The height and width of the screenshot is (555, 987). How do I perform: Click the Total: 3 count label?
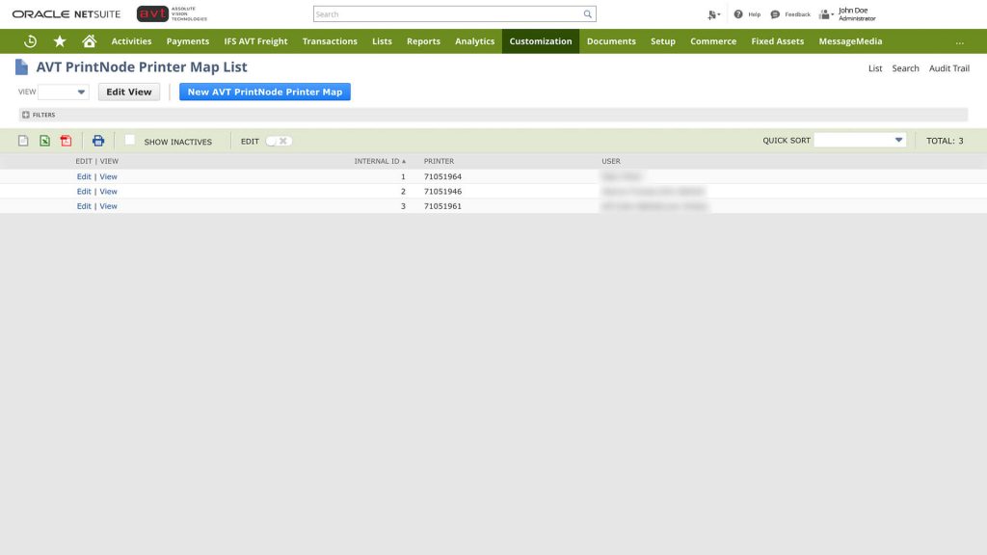(945, 141)
